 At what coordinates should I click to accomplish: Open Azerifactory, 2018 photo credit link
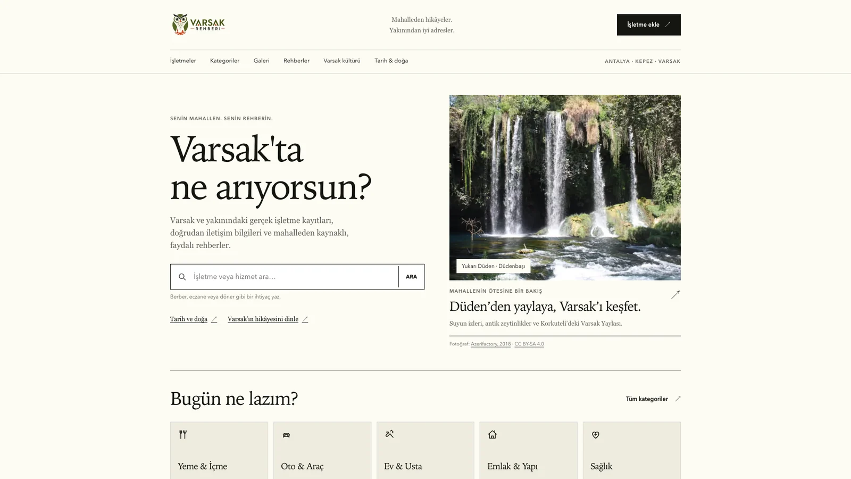[490, 344]
